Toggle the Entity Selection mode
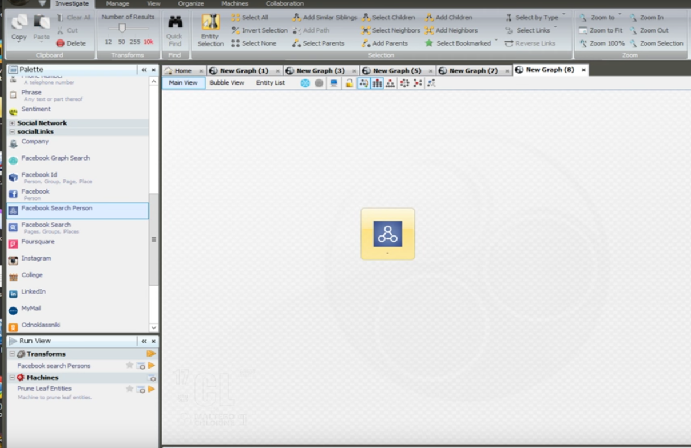 pyautogui.click(x=211, y=30)
